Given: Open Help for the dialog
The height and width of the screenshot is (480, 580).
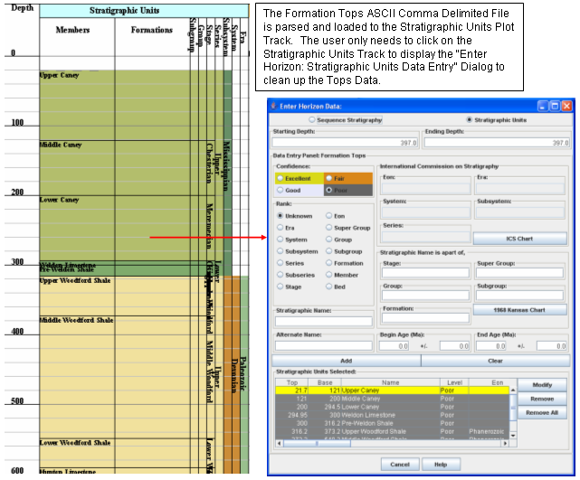Looking at the screenshot, I should point(441,464).
